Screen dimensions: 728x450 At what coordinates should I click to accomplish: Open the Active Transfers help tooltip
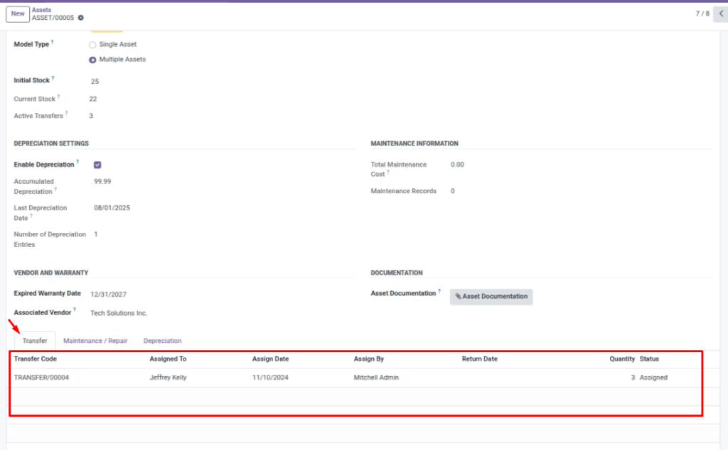(66, 113)
